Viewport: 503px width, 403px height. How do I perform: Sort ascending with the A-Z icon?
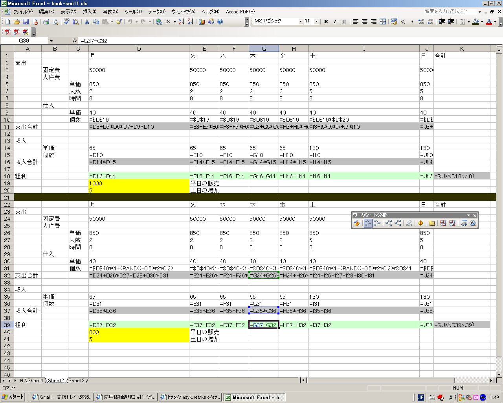(181, 22)
